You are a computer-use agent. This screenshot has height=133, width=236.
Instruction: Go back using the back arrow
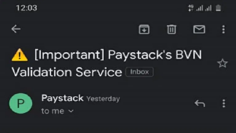16,29
